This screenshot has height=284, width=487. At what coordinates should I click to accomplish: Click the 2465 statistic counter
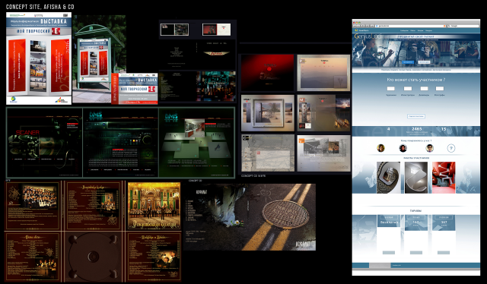(x=416, y=129)
